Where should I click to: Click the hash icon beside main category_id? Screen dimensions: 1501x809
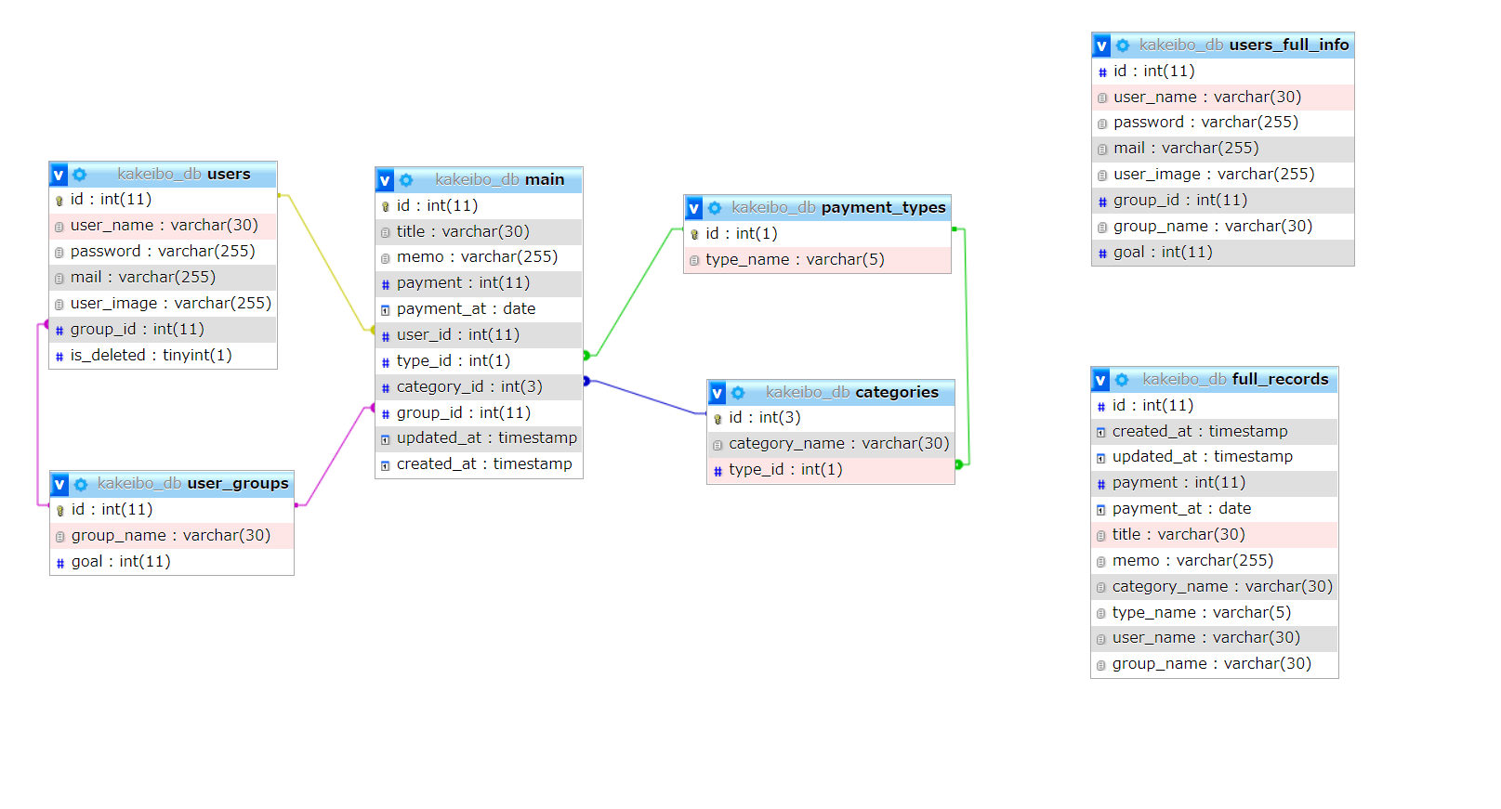point(386,388)
